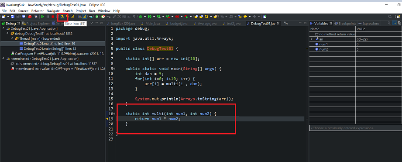Click the Quick Access search magnifier icon
This screenshot has height=162, width=402.
point(390,17)
